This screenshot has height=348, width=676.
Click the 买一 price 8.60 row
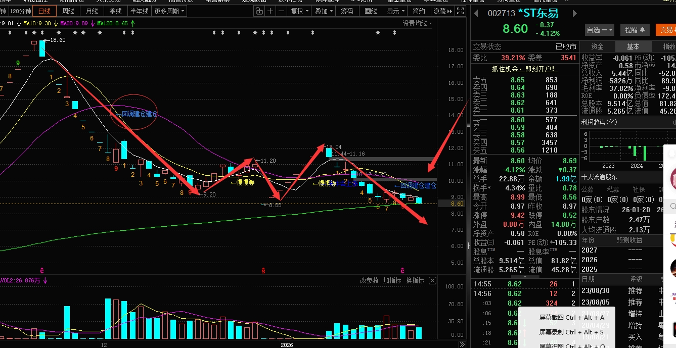coord(524,120)
